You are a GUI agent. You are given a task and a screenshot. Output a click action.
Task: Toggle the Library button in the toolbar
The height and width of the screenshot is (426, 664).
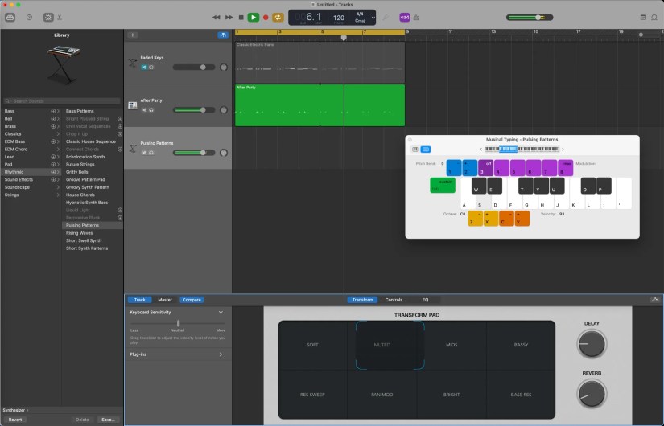pos(10,18)
